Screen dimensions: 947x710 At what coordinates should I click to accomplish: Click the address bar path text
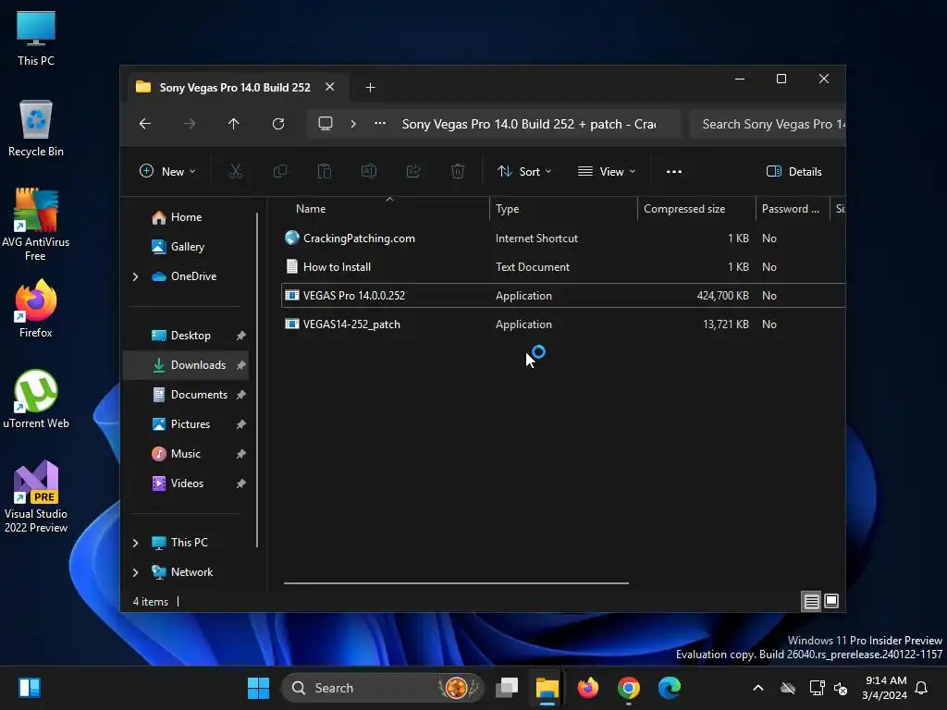pyautogui.click(x=529, y=124)
